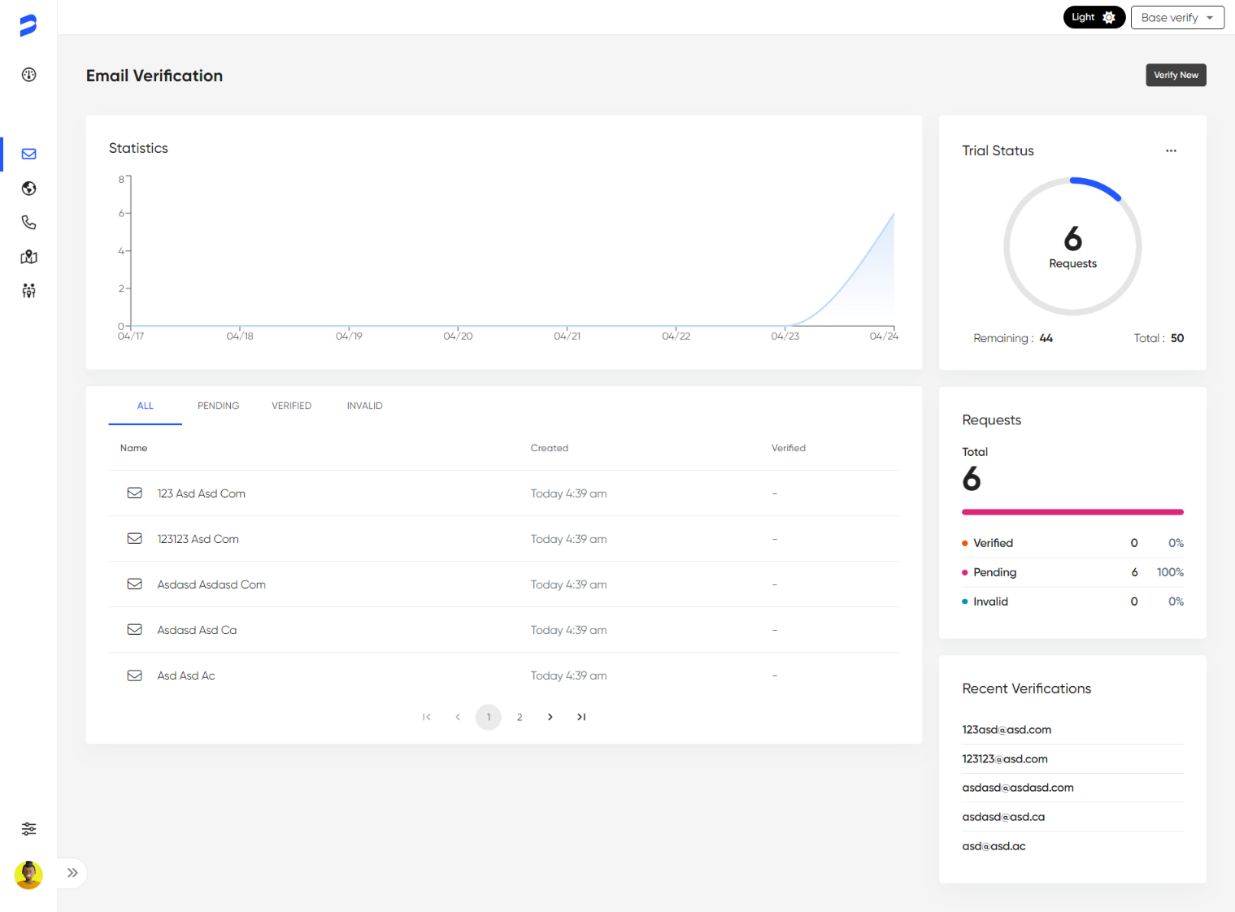Screen dimensions: 1235x912
Task: Open settings sliders icon in sidebar
Action: (28, 829)
